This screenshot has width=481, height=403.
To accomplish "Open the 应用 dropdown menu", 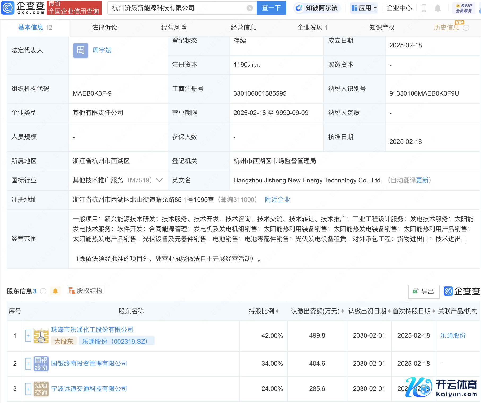I will click(364, 8).
